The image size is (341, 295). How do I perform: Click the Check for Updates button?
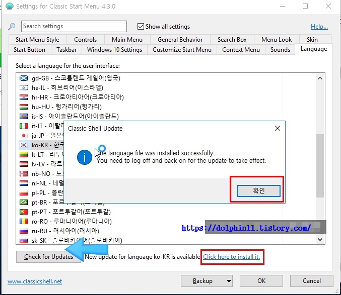click(48, 257)
